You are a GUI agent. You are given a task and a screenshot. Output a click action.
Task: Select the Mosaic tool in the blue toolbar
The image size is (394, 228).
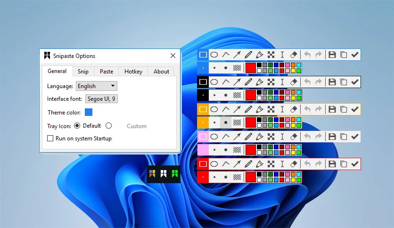271,55
